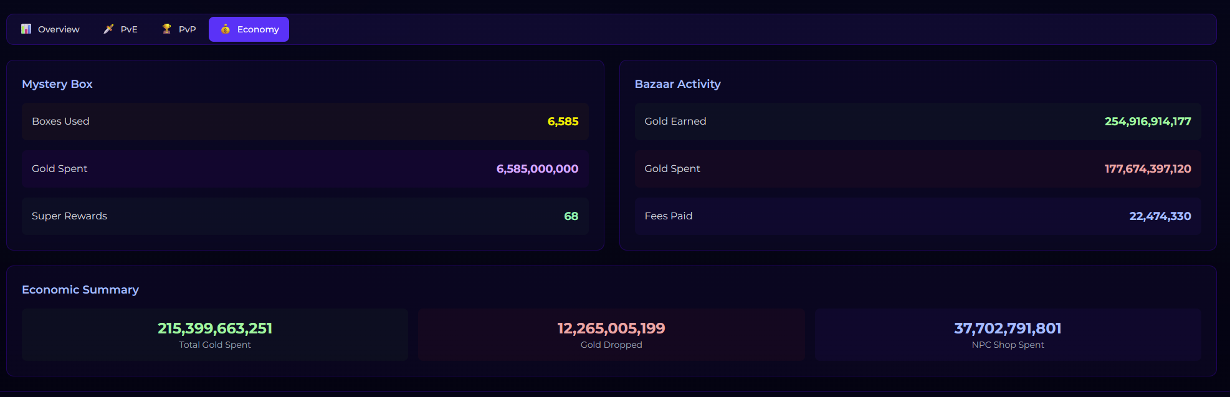The width and height of the screenshot is (1230, 397).
Task: Click the 6,585,000,000 gold spent value
Action: tap(537, 169)
